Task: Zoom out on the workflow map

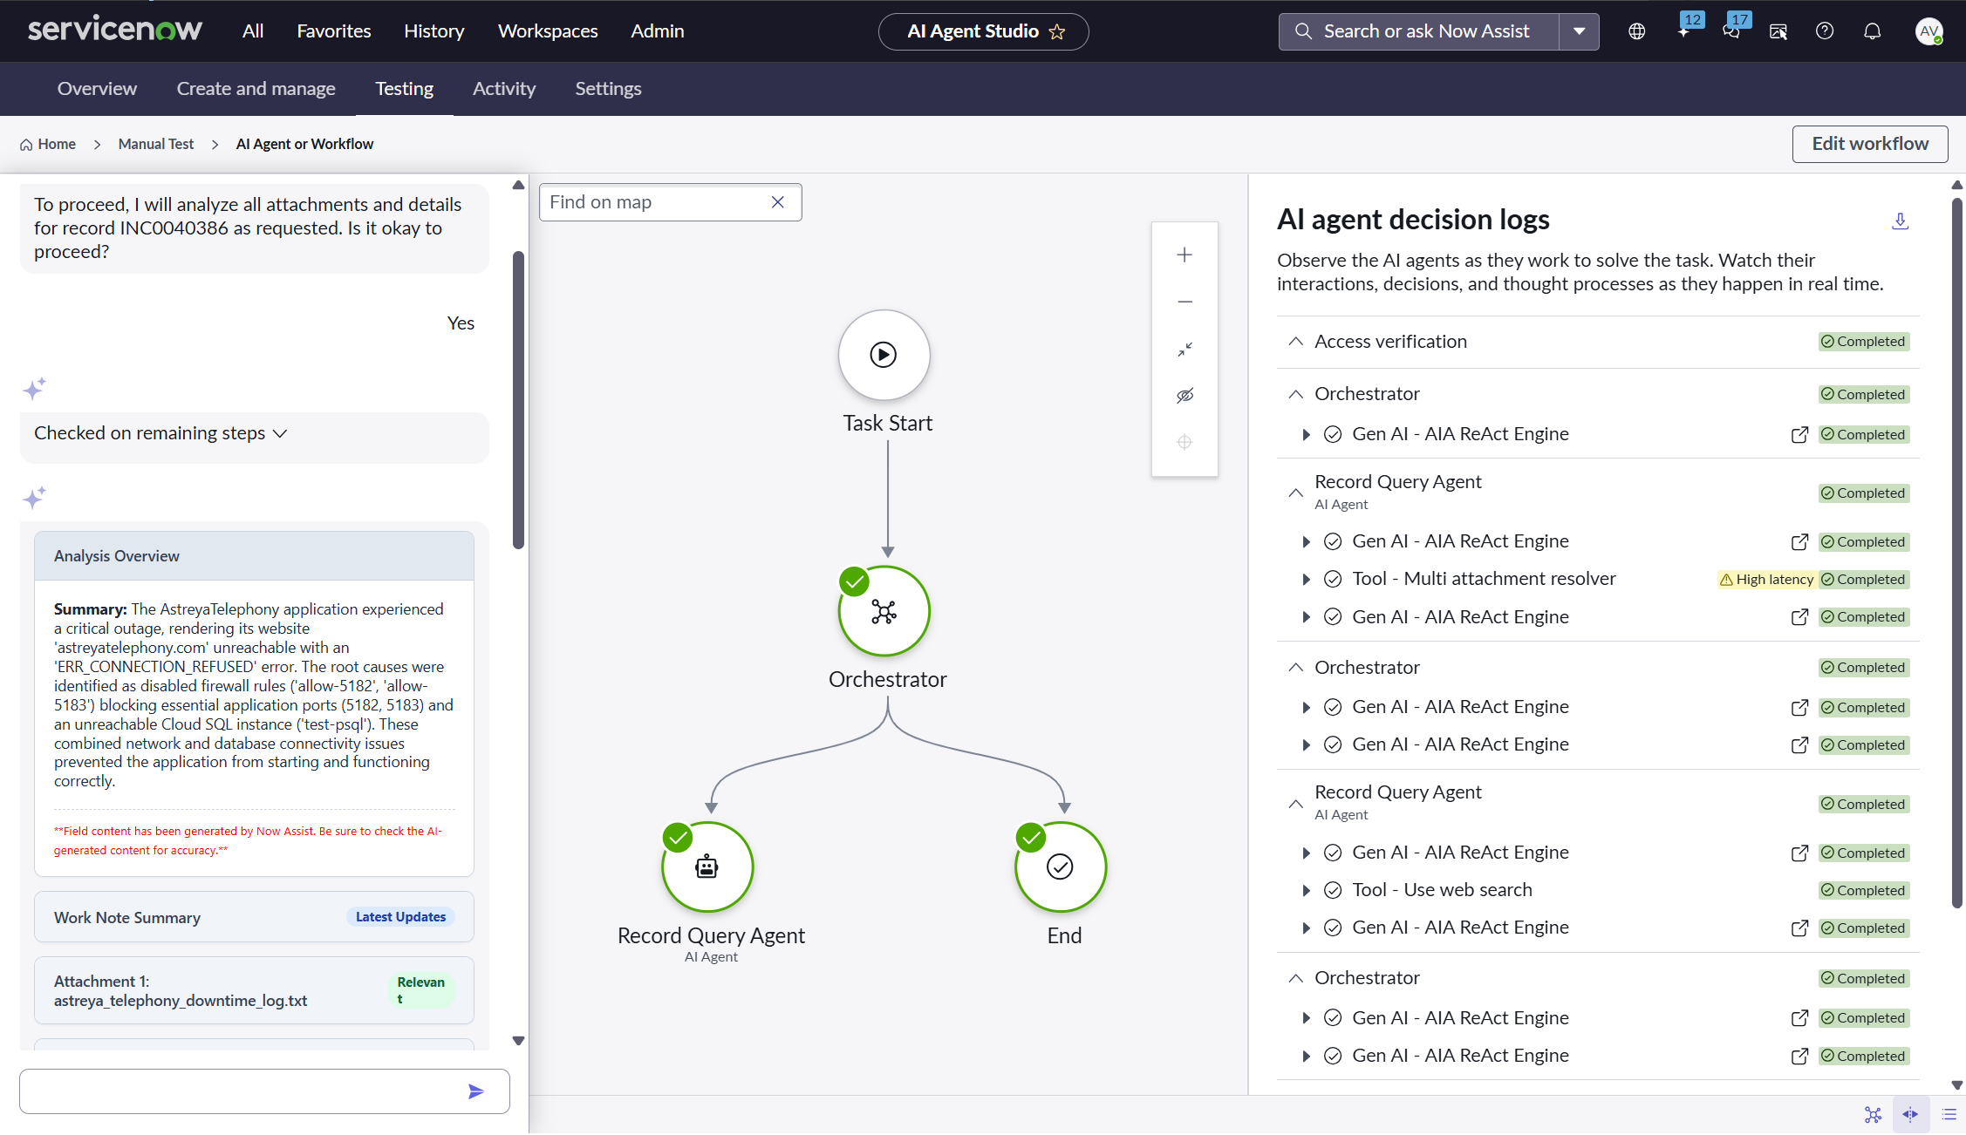Action: [1184, 302]
